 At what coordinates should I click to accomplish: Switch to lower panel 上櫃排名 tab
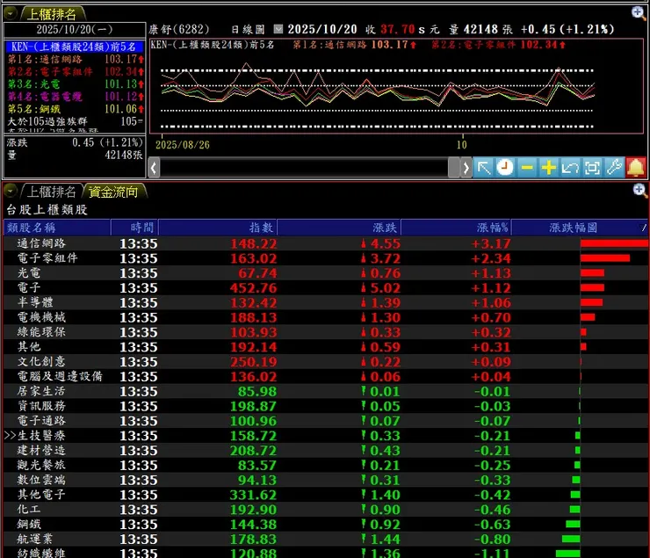click(x=51, y=192)
